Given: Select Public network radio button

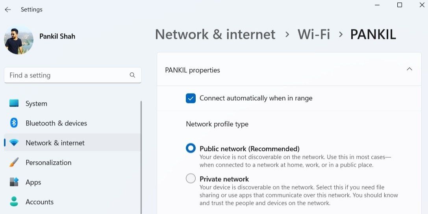Looking at the screenshot, I should [x=191, y=148].
